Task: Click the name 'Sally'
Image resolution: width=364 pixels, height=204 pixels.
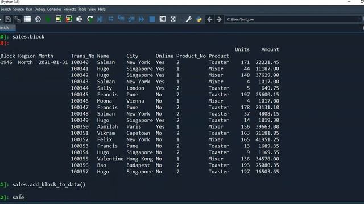Action: coord(105,88)
